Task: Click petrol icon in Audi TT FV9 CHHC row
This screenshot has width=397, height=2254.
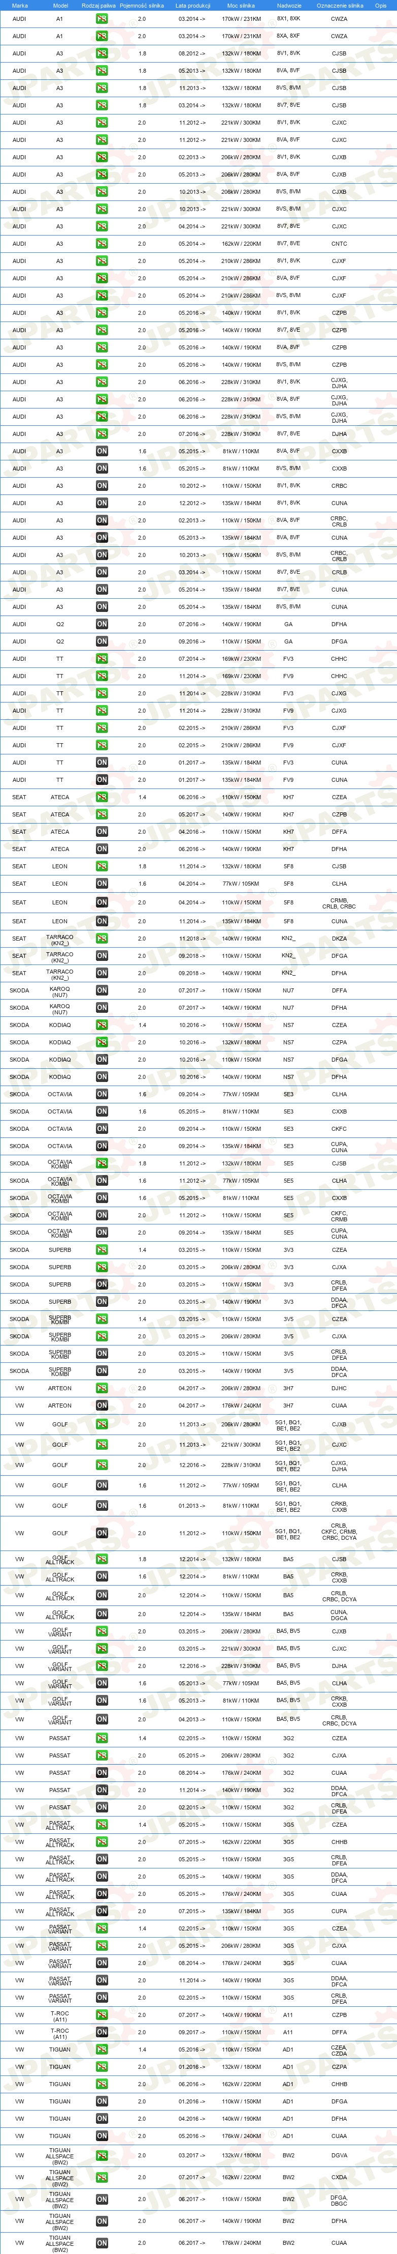Action: click(x=102, y=676)
